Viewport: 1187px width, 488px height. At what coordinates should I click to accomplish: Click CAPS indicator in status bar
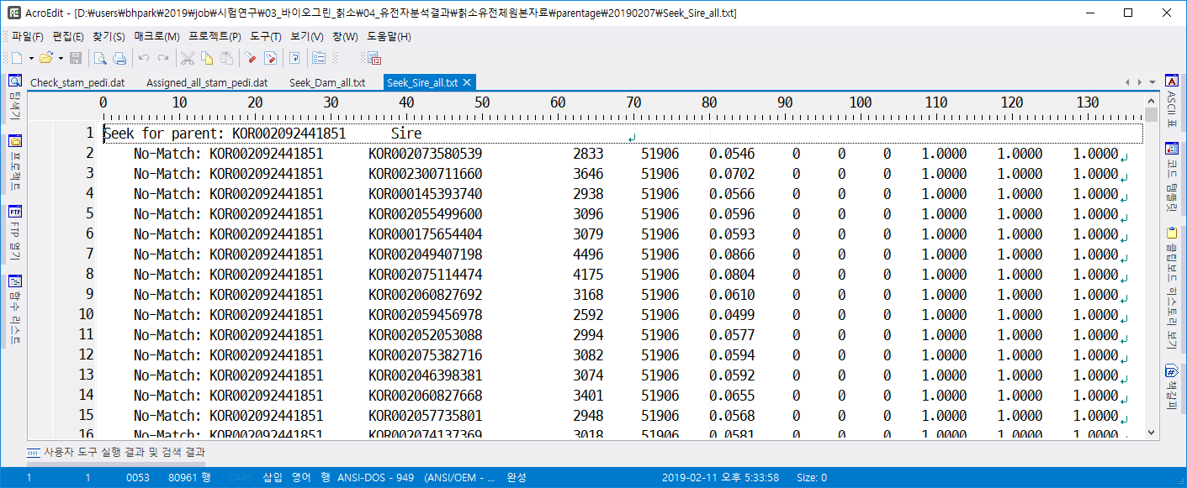240,477
